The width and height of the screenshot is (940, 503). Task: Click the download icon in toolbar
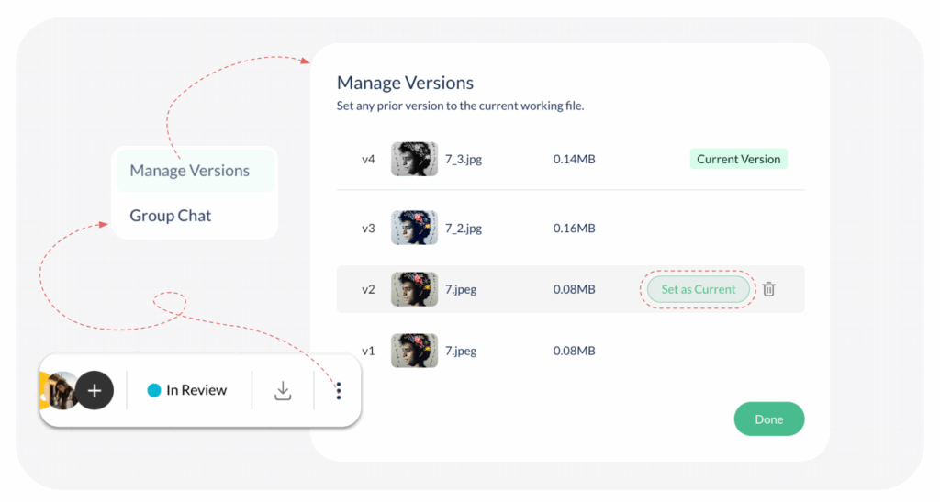283,391
